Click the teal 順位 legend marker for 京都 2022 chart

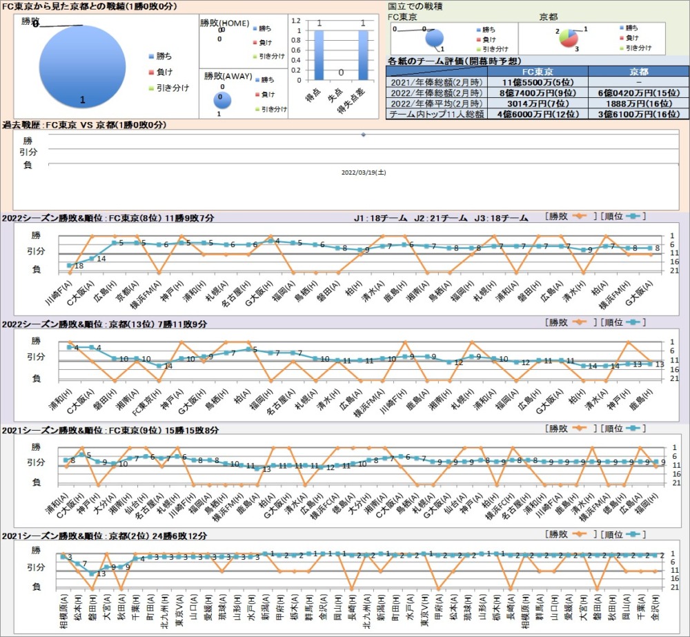[633, 322]
